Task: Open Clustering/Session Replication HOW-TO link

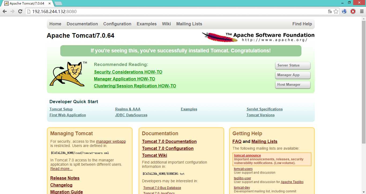Action: 135,86
